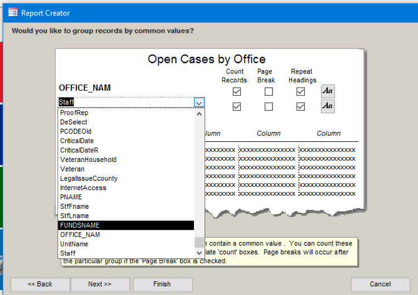The height and width of the screenshot is (295, 418).
Task: Uncheck Count Records for the Staff group
Action: coord(237,107)
